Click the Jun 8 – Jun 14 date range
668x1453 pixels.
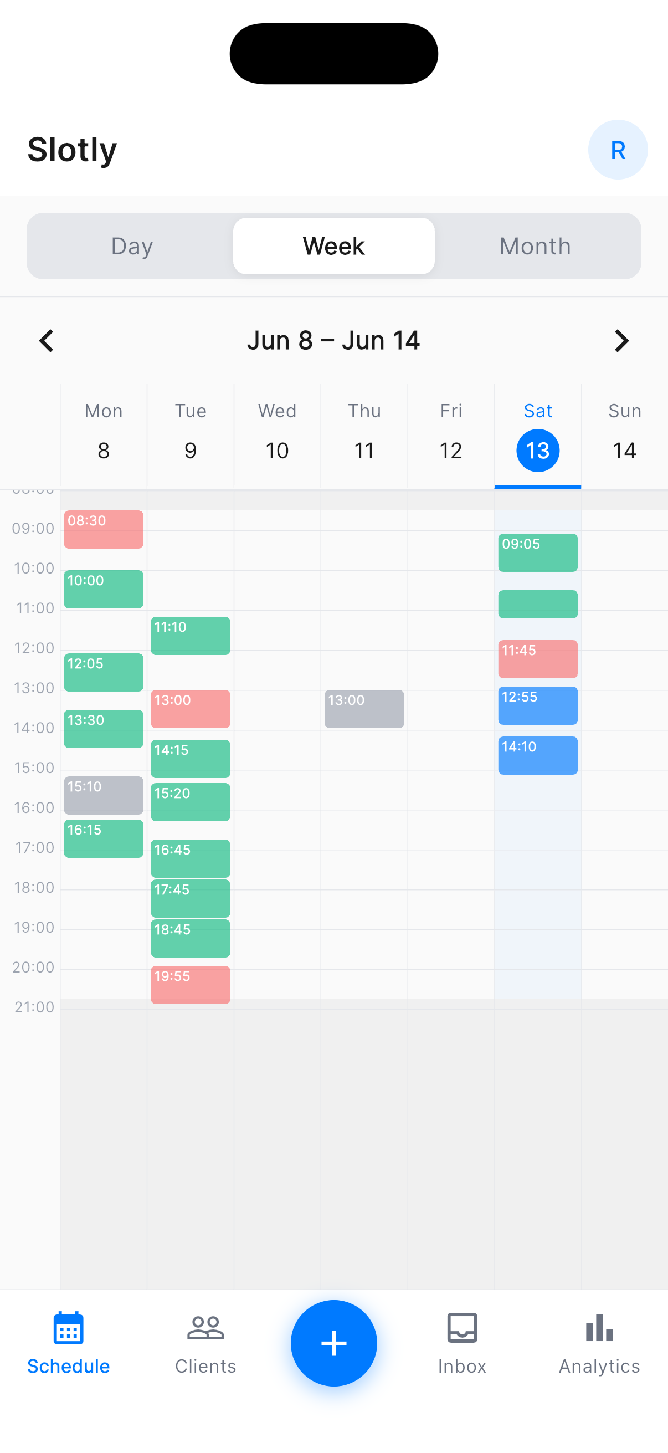pos(333,341)
